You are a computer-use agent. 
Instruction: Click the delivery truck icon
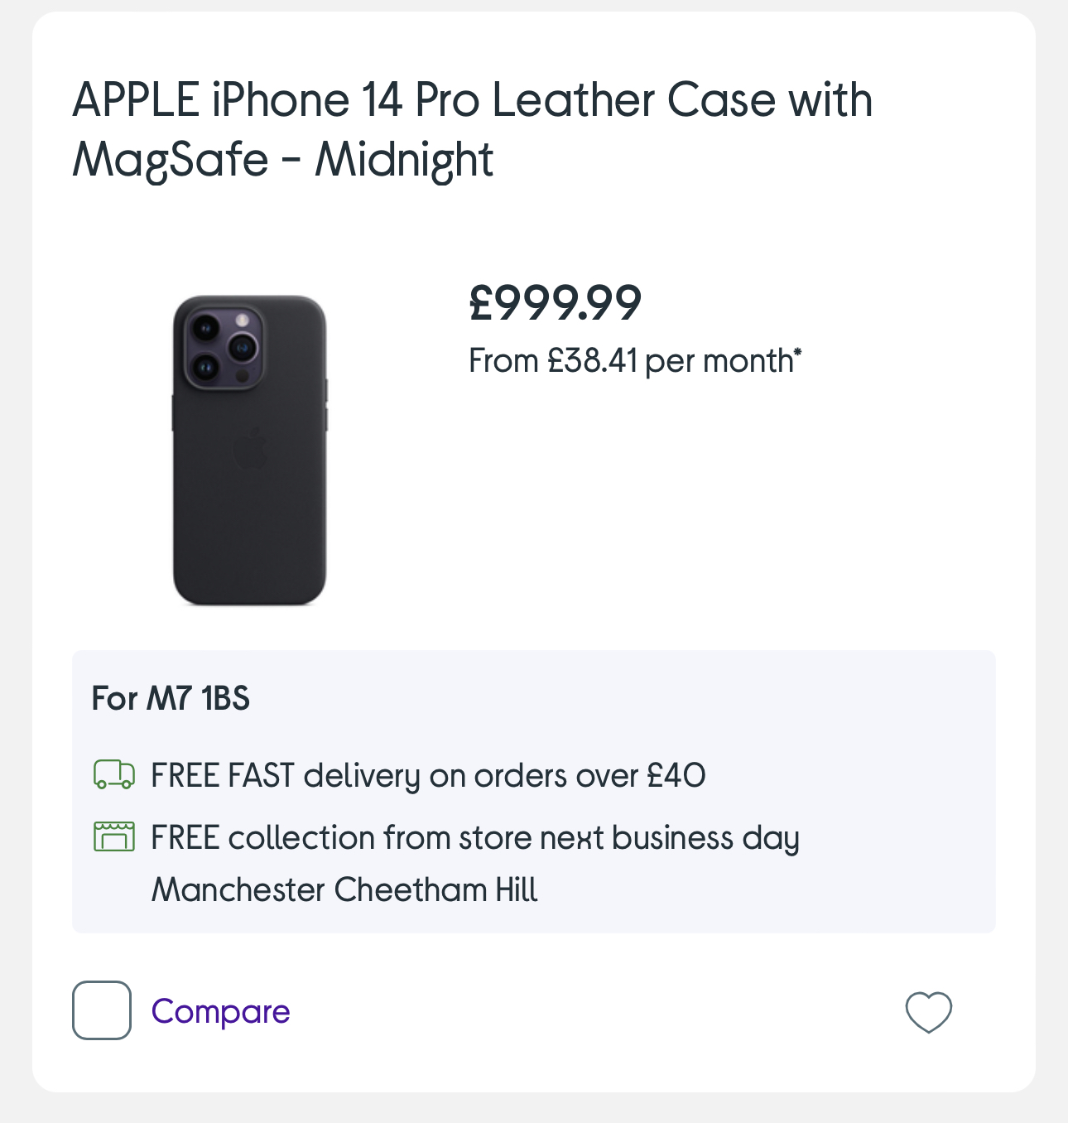(114, 775)
